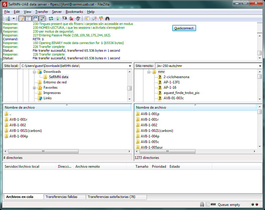Click the Quickconnect button
Screen dimensions: 265x210
(x=184, y=28)
